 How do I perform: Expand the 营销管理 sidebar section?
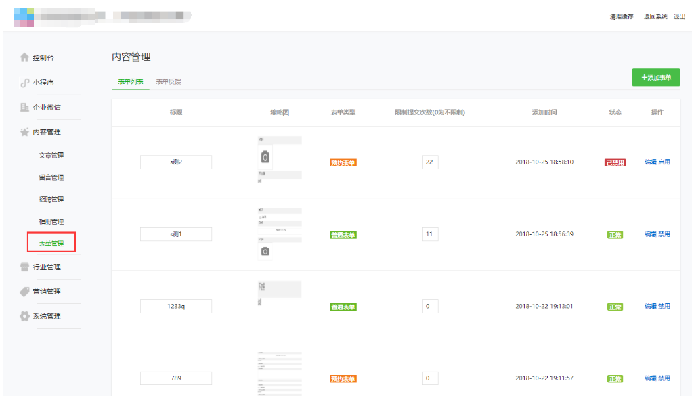47,292
